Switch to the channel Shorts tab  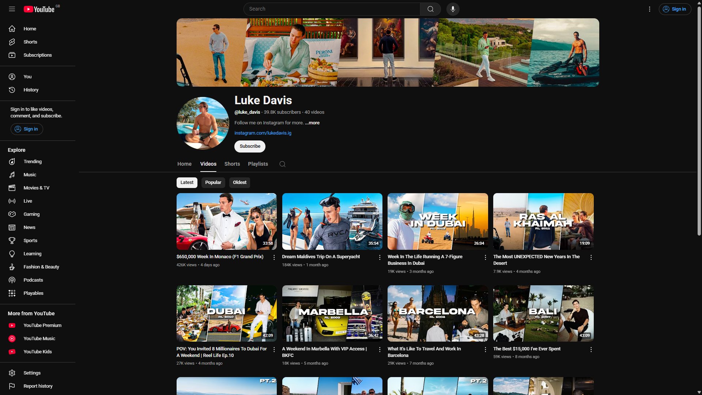click(232, 164)
